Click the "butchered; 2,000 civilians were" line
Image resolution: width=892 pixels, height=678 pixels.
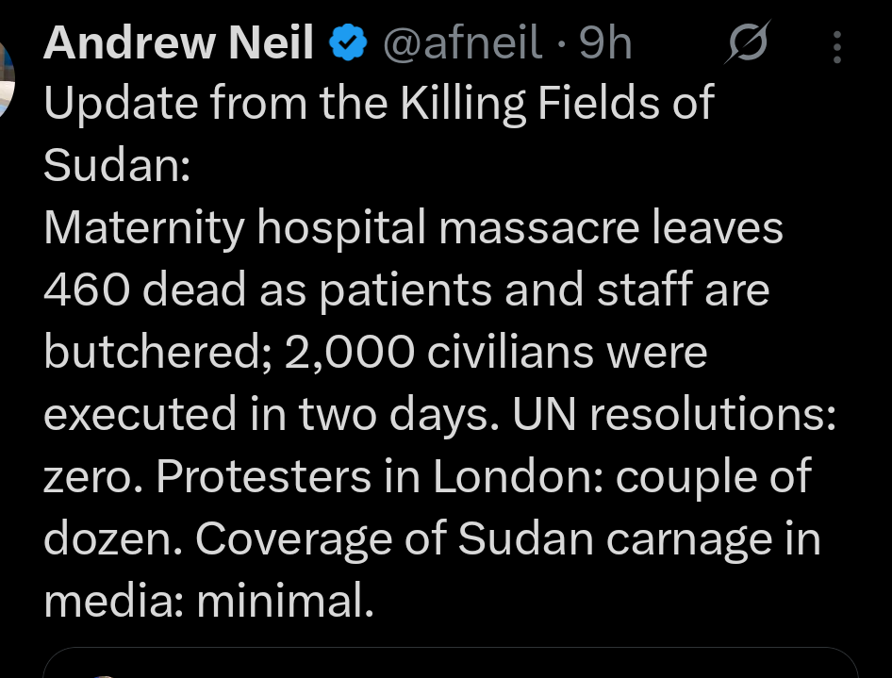(374, 352)
